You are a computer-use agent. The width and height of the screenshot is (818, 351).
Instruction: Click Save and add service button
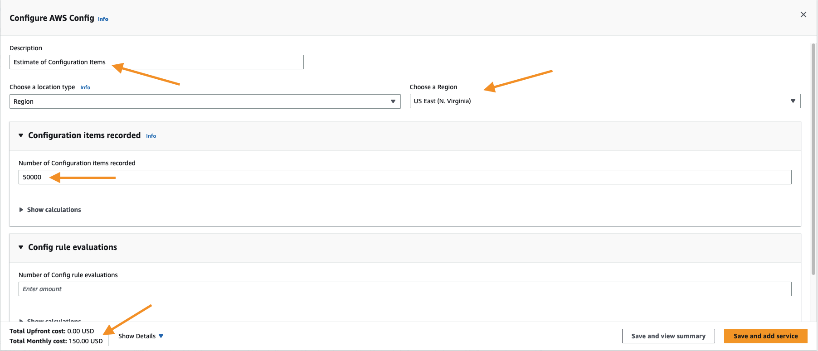[765, 336]
